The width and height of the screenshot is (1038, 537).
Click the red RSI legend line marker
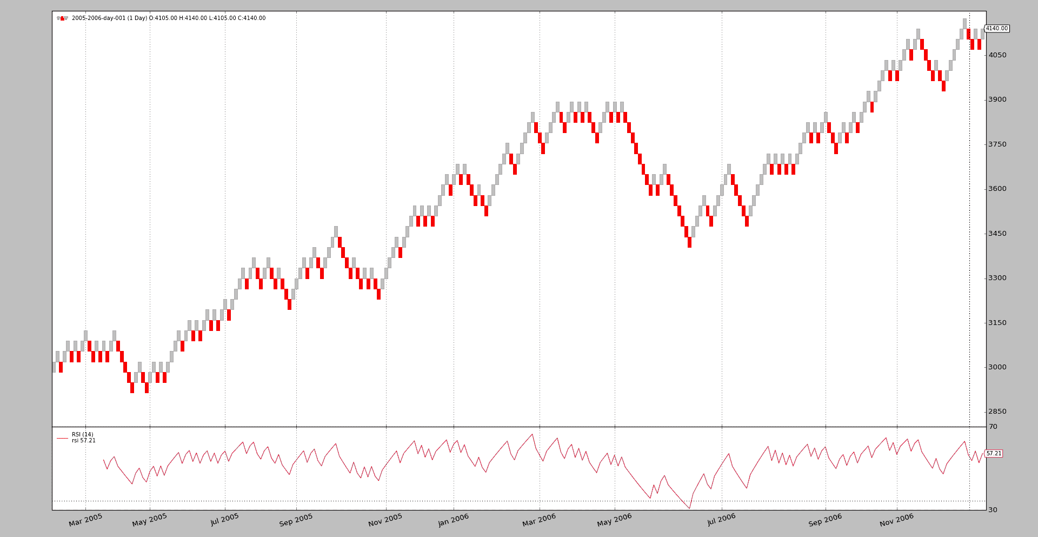click(x=62, y=438)
